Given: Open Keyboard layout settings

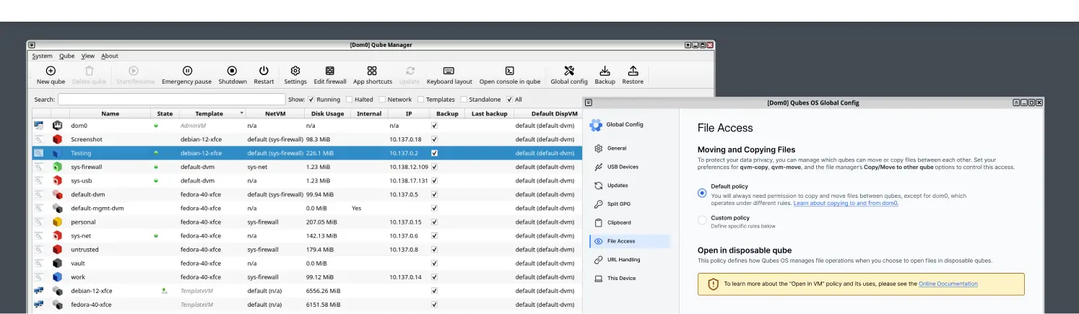Looking at the screenshot, I should (448, 71).
